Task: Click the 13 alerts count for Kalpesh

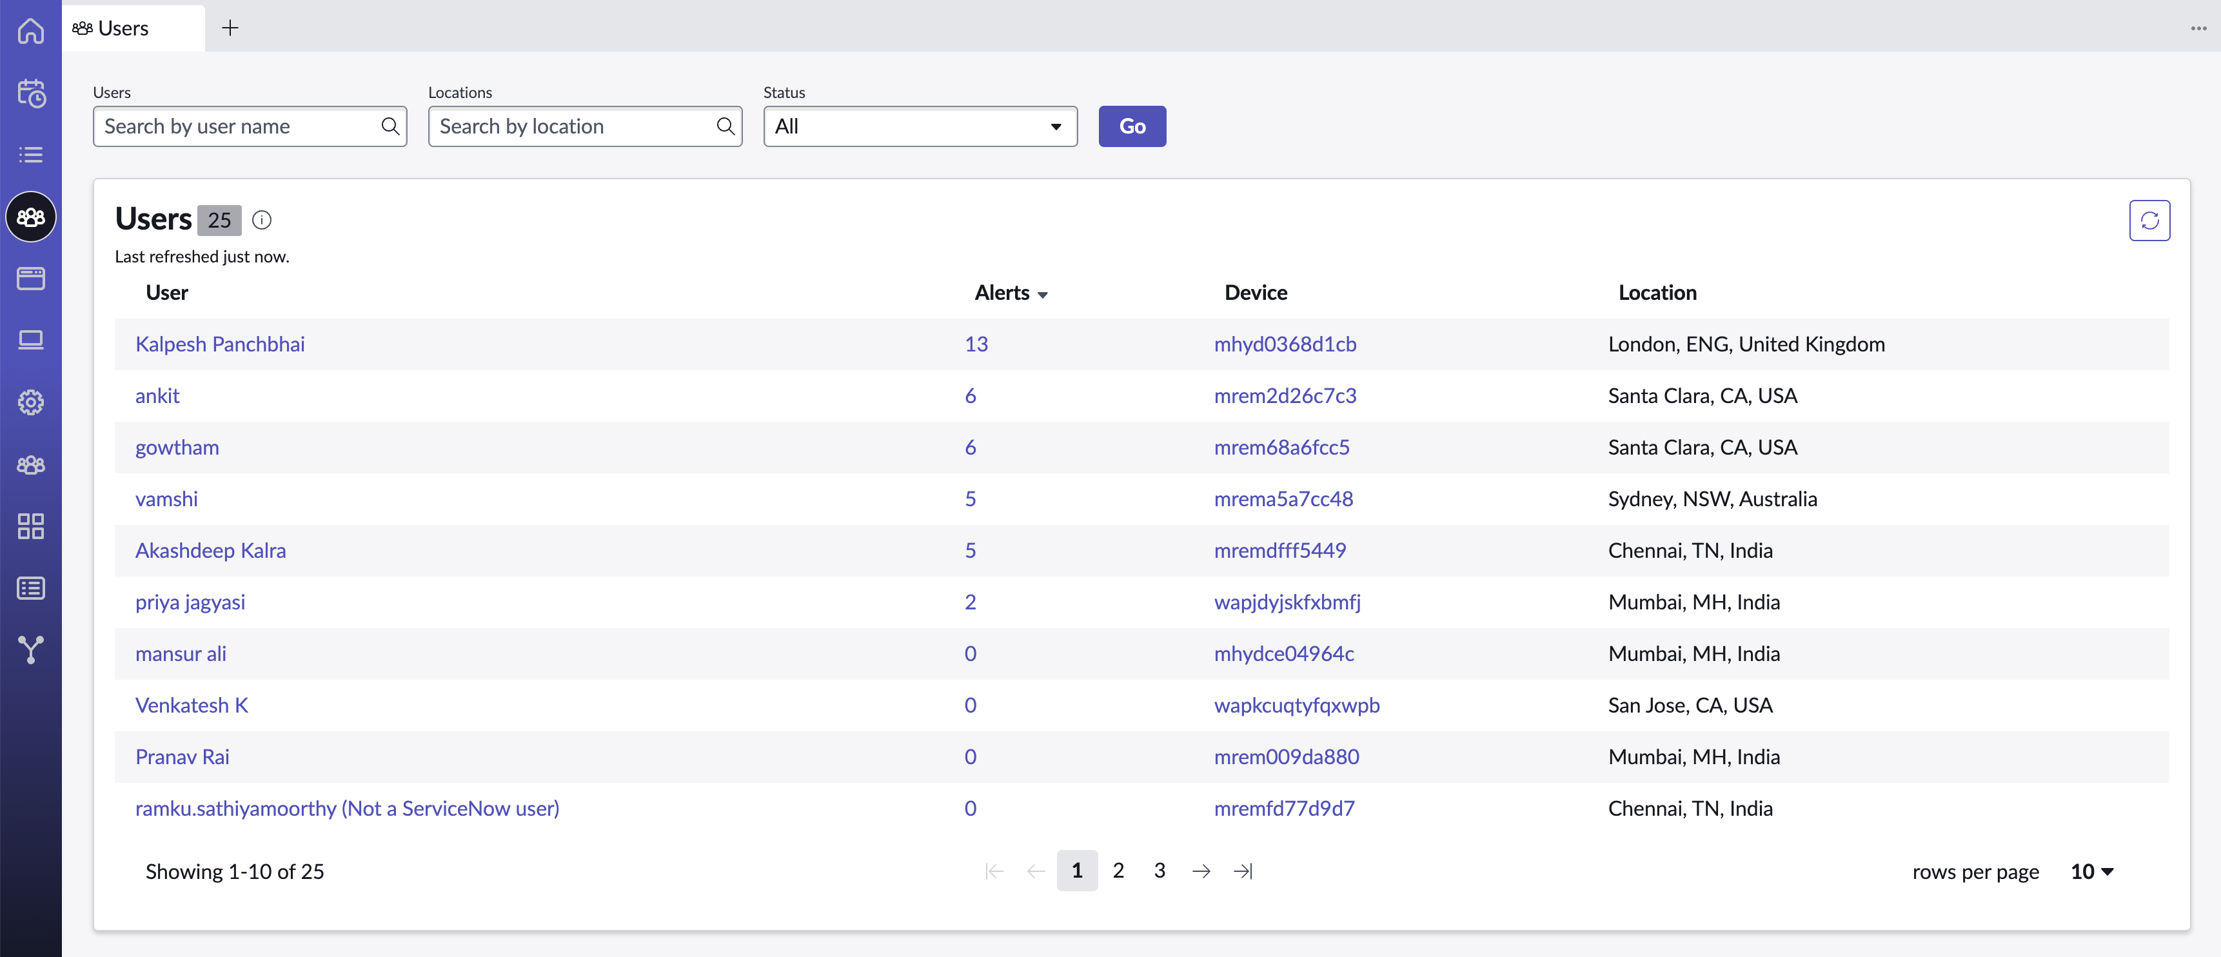Action: (976, 345)
